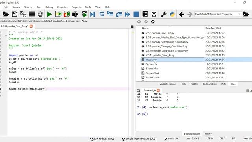Switch to the Profiler tab

pyautogui.click(x=194, y=84)
